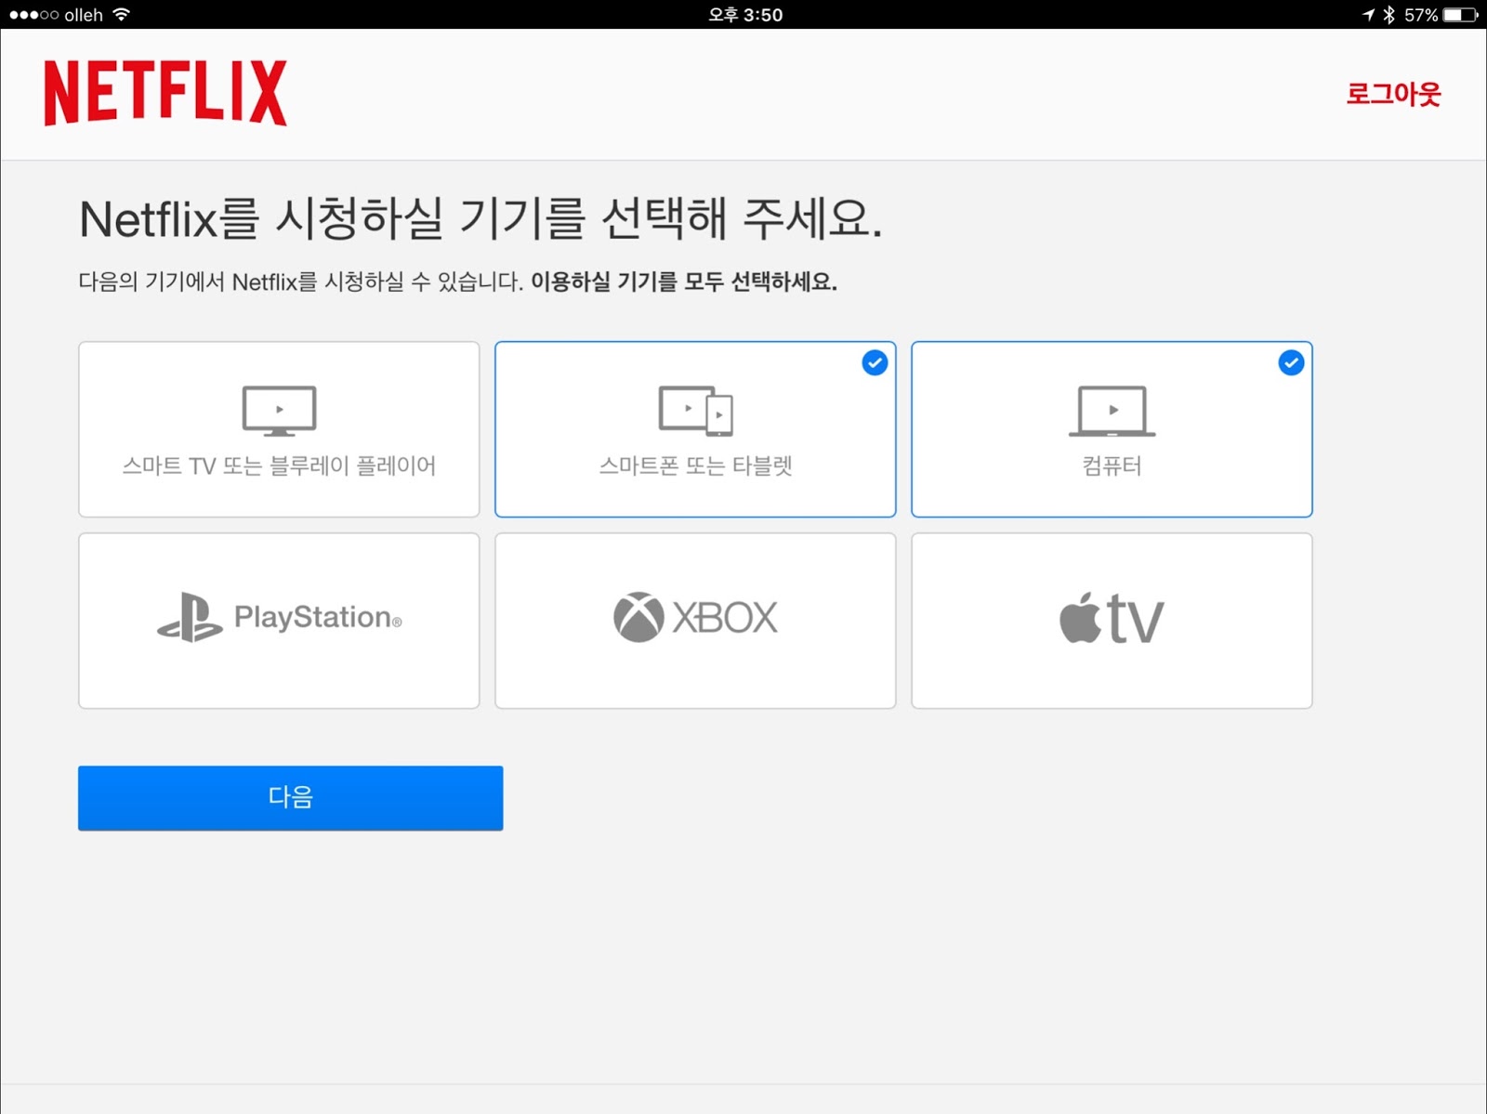
Task: Click the laptop computer icon
Action: [x=1112, y=411]
